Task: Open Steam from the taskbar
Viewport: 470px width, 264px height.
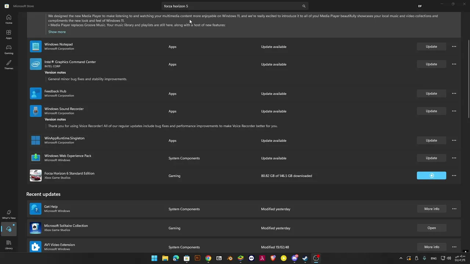Action: [x=305, y=258]
